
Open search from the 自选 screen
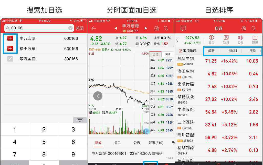(254, 28)
